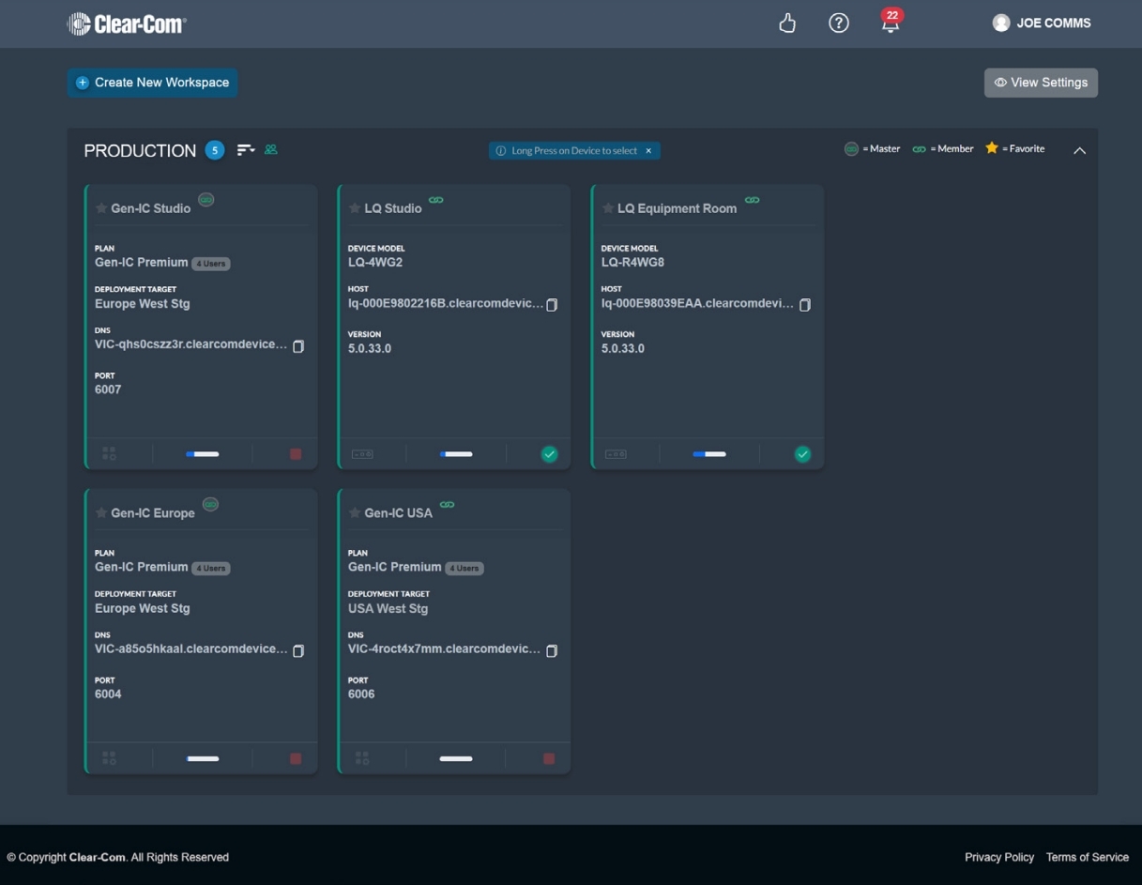Favorite the LQ Studio device star
The width and height of the screenshot is (1142, 885).
pyautogui.click(x=355, y=208)
